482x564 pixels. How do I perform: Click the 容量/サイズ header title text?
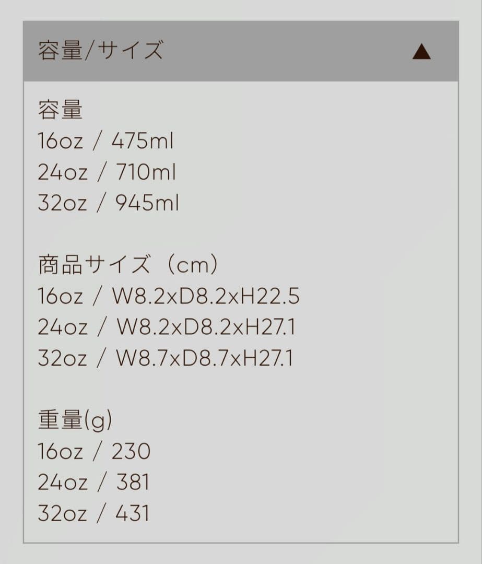[x=100, y=51]
